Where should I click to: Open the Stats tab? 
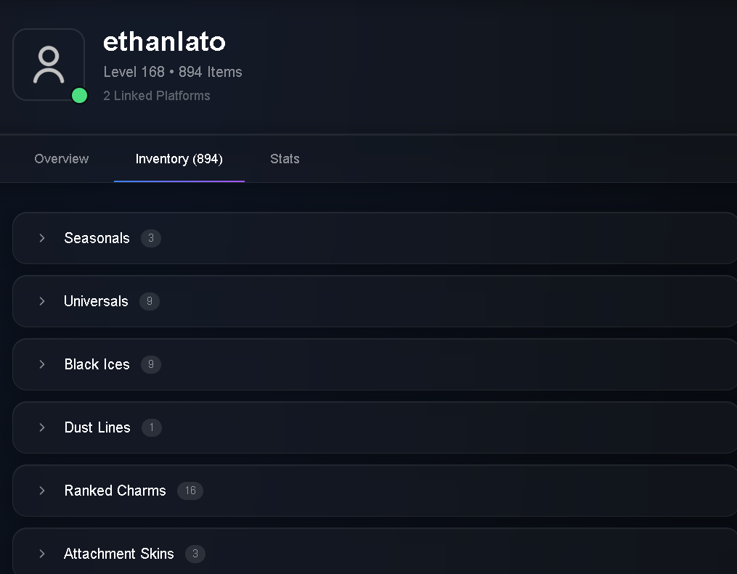pyautogui.click(x=285, y=159)
